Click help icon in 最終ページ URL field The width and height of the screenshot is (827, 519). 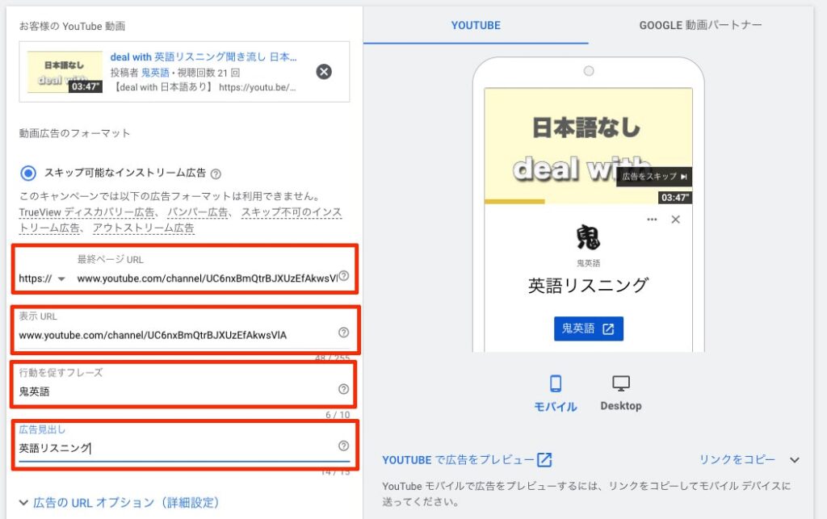(344, 276)
